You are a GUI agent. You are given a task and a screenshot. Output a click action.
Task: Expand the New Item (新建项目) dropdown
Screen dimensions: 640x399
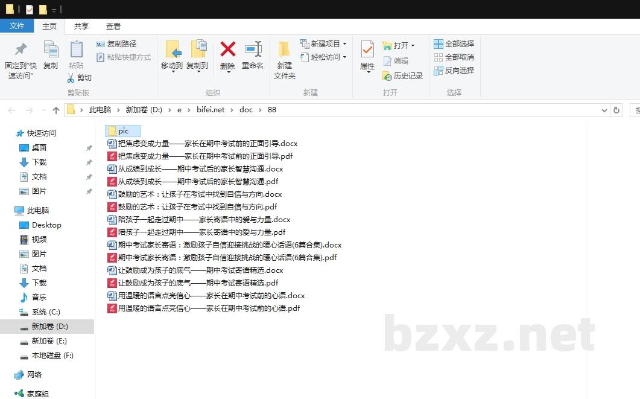click(344, 44)
